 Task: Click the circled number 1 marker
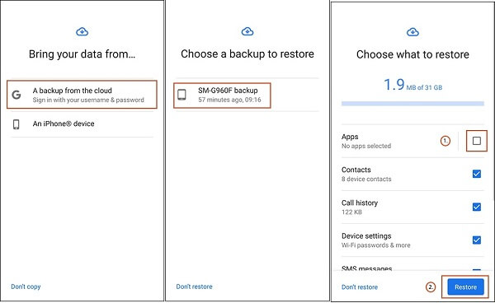445,141
